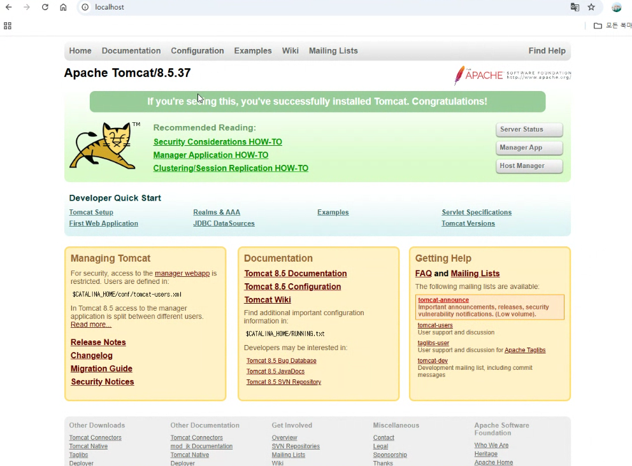Click the Host Manager button
632x466 pixels.
(x=529, y=166)
